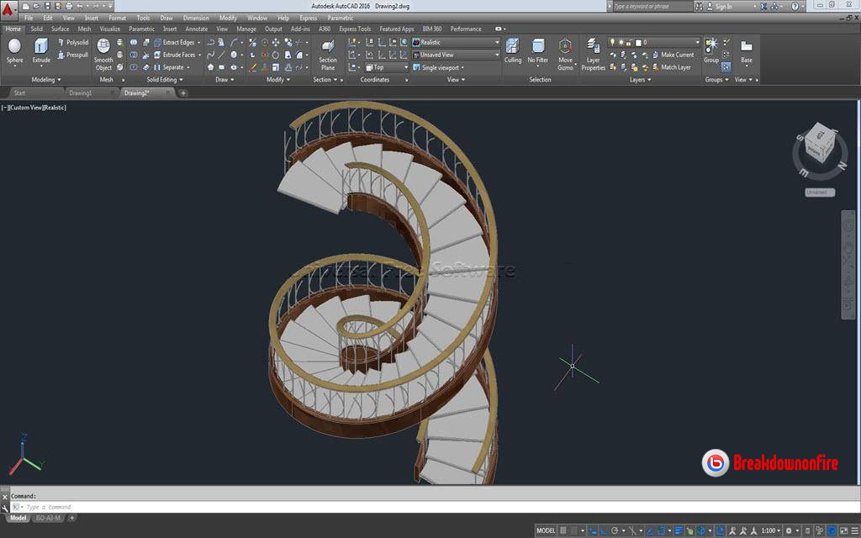Click Match Layer button
Viewport: 861px width, 538px height.
(672, 67)
